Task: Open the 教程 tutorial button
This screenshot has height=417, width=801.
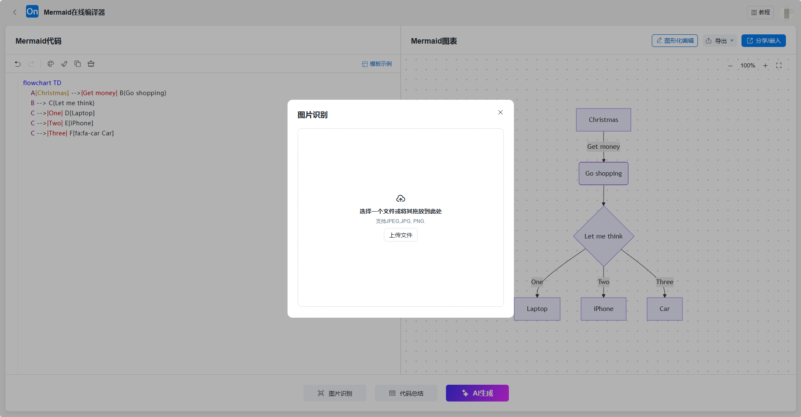Action: [x=760, y=13]
